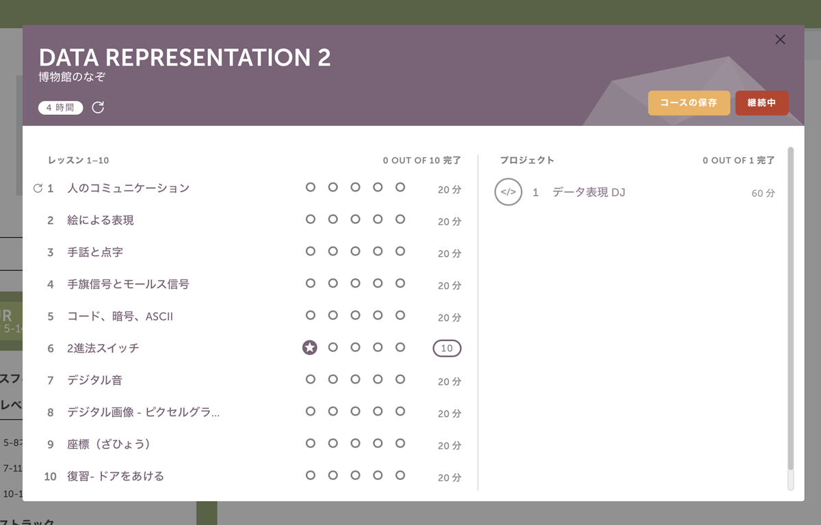Click the 継続中 button

(761, 103)
